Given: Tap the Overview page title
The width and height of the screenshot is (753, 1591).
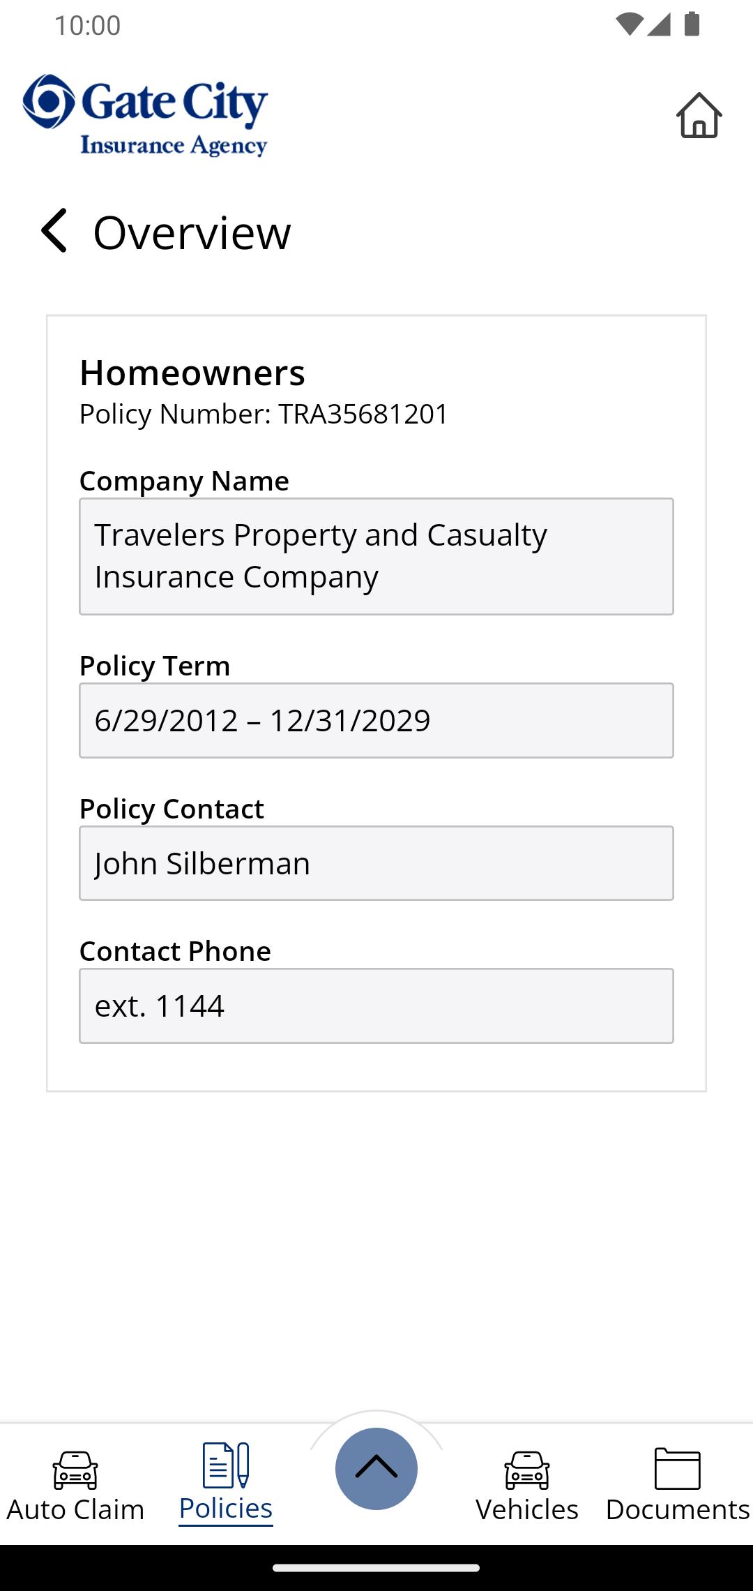Looking at the screenshot, I should click(x=192, y=232).
